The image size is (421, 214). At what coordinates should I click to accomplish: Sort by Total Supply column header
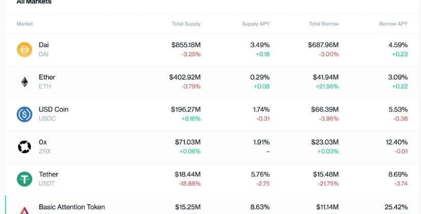(x=186, y=24)
